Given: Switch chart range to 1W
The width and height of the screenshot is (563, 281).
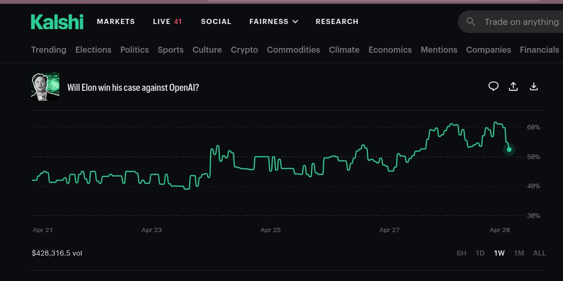Looking at the screenshot, I should pos(499,253).
